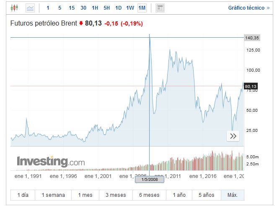Image resolution: width=277 pixels, height=206 pixels.
Task: Select the 15 minute interval
Action: tap(72, 8)
